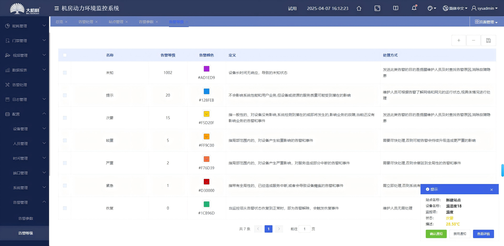Check the 提示 row checkbox
This screenshot has width=504, height=246.
click(65, 95)
